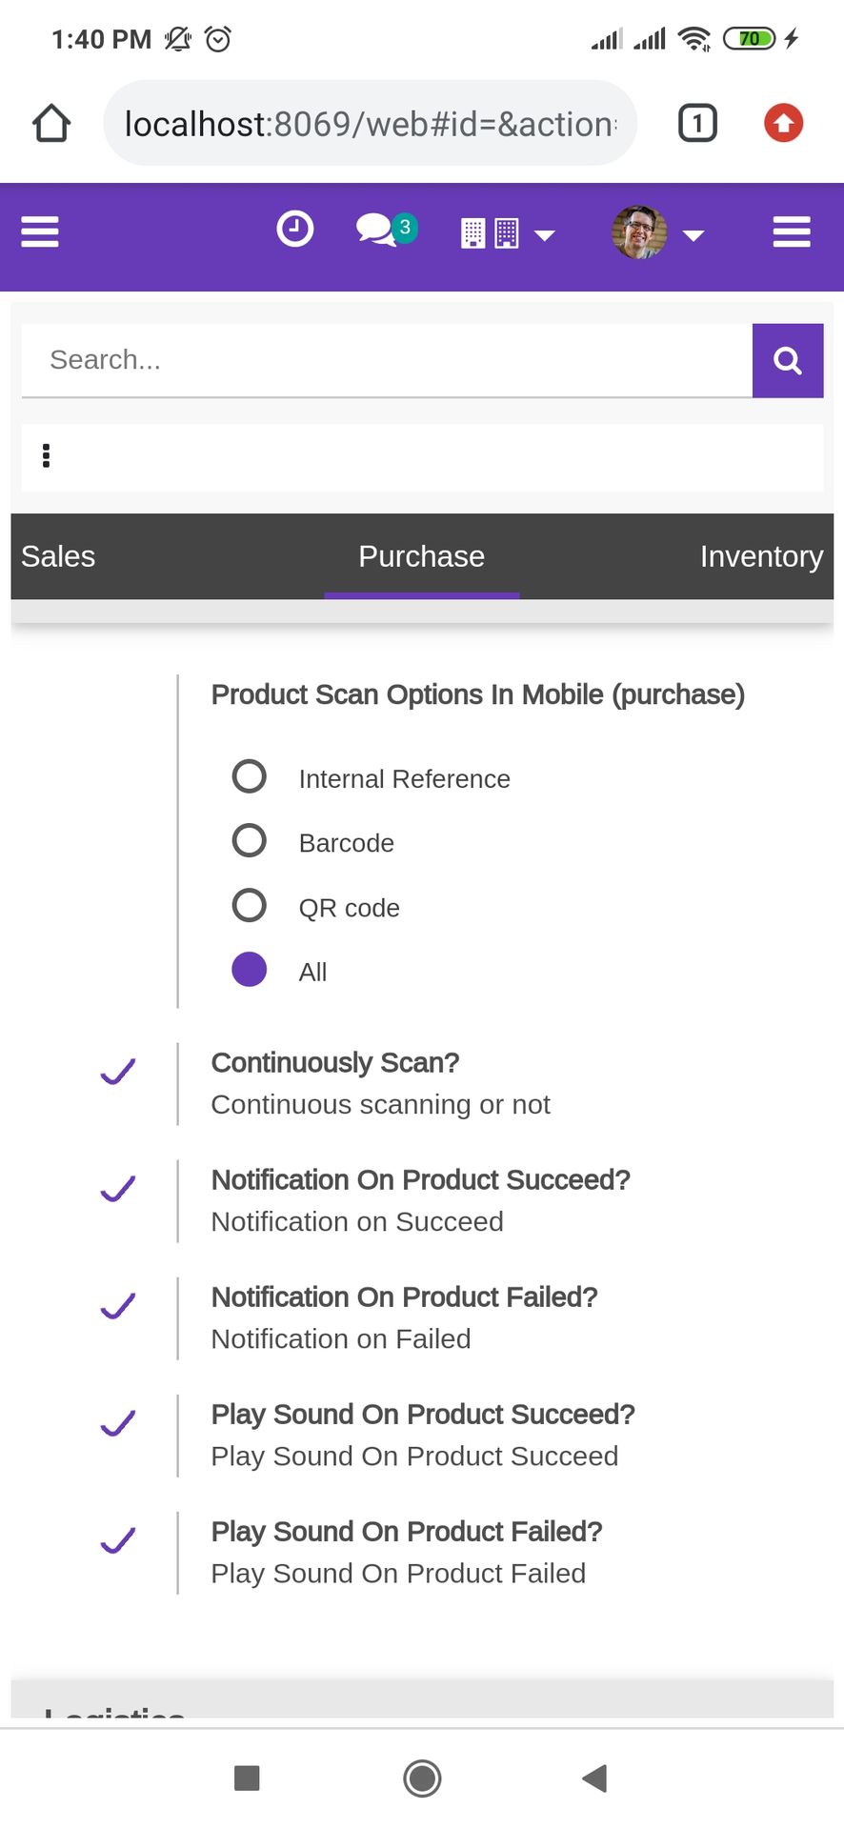Switch to the Inventory tab

pos(761,556)
